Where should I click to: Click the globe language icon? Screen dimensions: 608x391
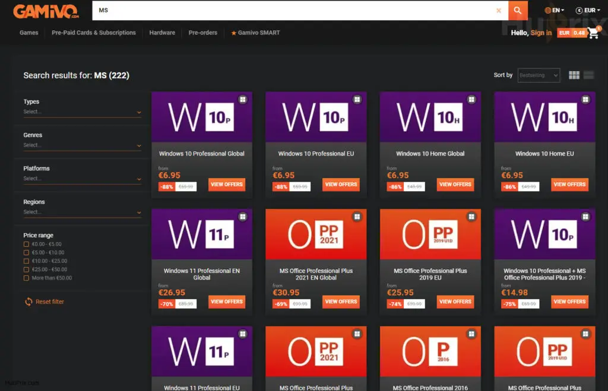pos(547,11)
